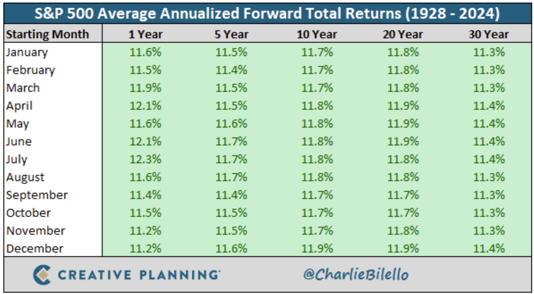Click November's 1 Year return cell
Screen dimensions: 534x294
(x=145, y=231)
